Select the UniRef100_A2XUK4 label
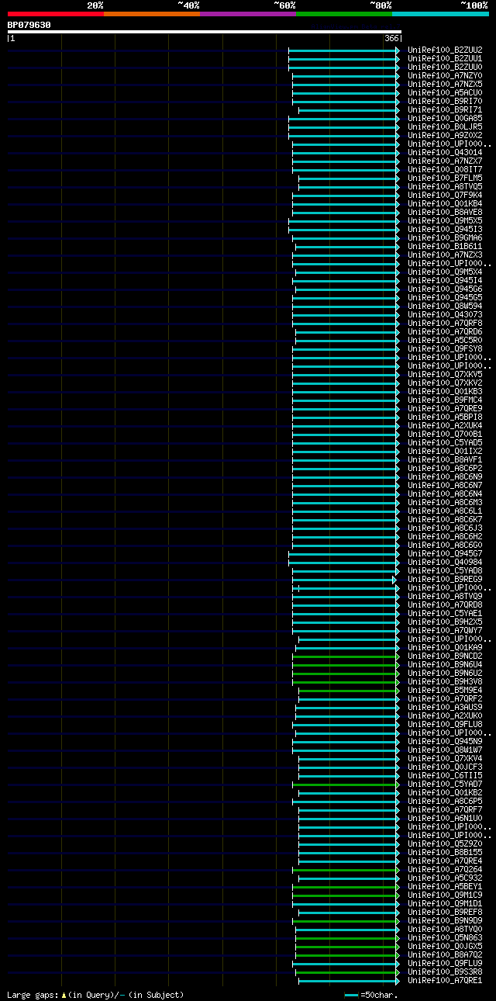The width and height of the screenshot is (496, 1001). point(445,425)
